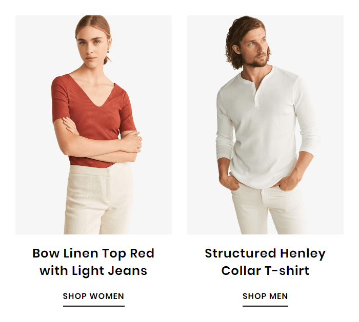
Task: Click the words "Collar T-shirt"
Action: point(265,271)
